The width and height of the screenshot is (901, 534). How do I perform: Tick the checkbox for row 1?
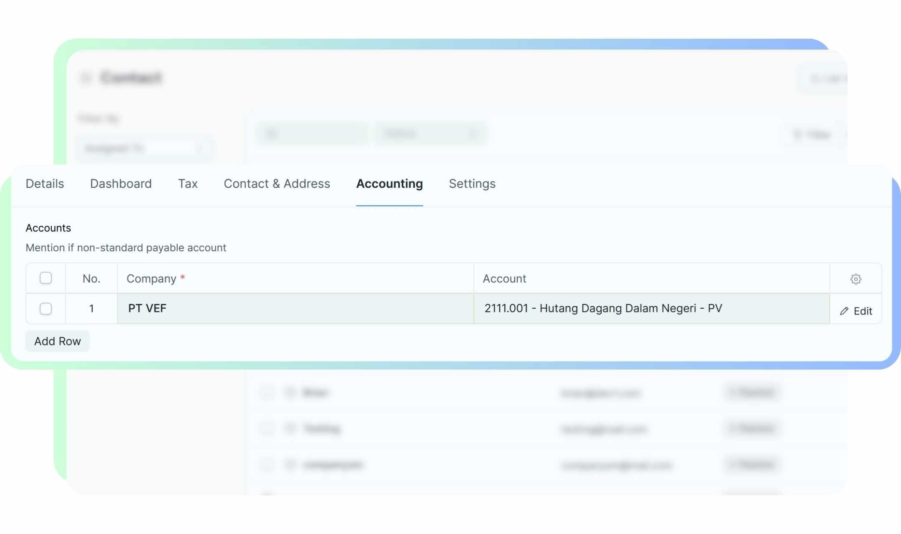45,309
